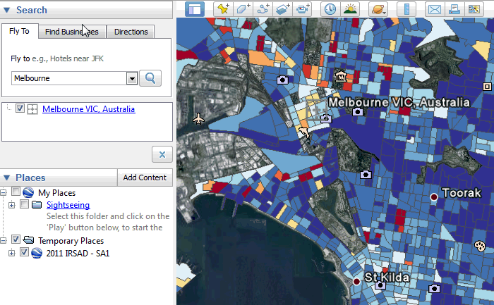Screen dimensions: 494x305
Task: Add a new placemark with pushpin tool
Action: point(223,9)
